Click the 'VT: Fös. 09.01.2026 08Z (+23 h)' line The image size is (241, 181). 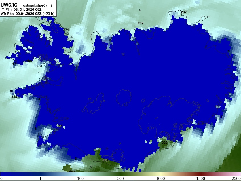pyautogui.click(x=28, y=14)
